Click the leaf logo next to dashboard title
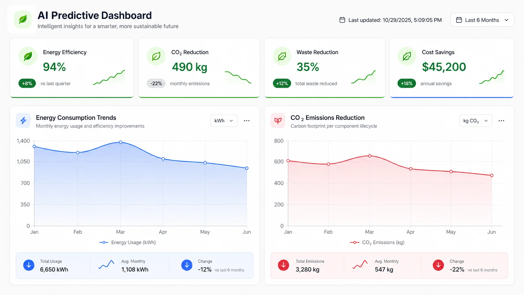 pos(22,19)
